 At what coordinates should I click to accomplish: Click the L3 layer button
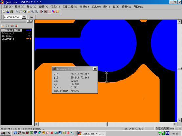(32, 17)
